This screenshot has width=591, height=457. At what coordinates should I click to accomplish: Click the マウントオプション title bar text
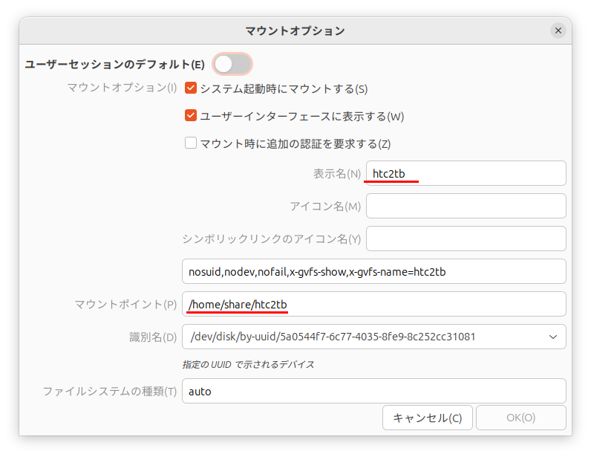tap(295, 30)
